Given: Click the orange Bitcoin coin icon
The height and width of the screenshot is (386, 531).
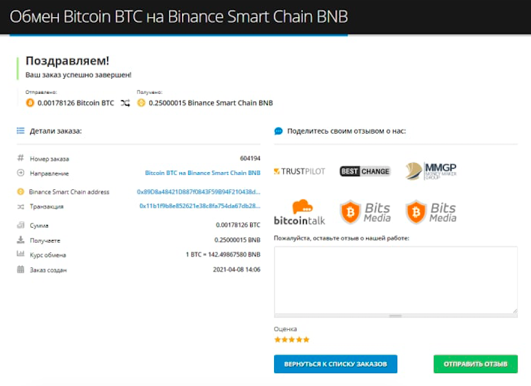Looking at the screenshot, I should coord(30,103).
